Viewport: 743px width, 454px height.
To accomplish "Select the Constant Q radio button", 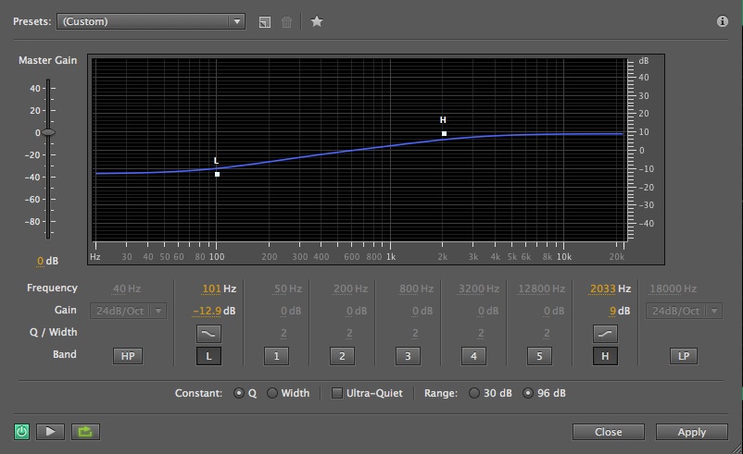I will pyautogui.click(x=240, y=393).
